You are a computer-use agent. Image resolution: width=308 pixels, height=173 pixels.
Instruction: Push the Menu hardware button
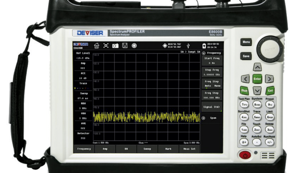(x=246, y=42)
